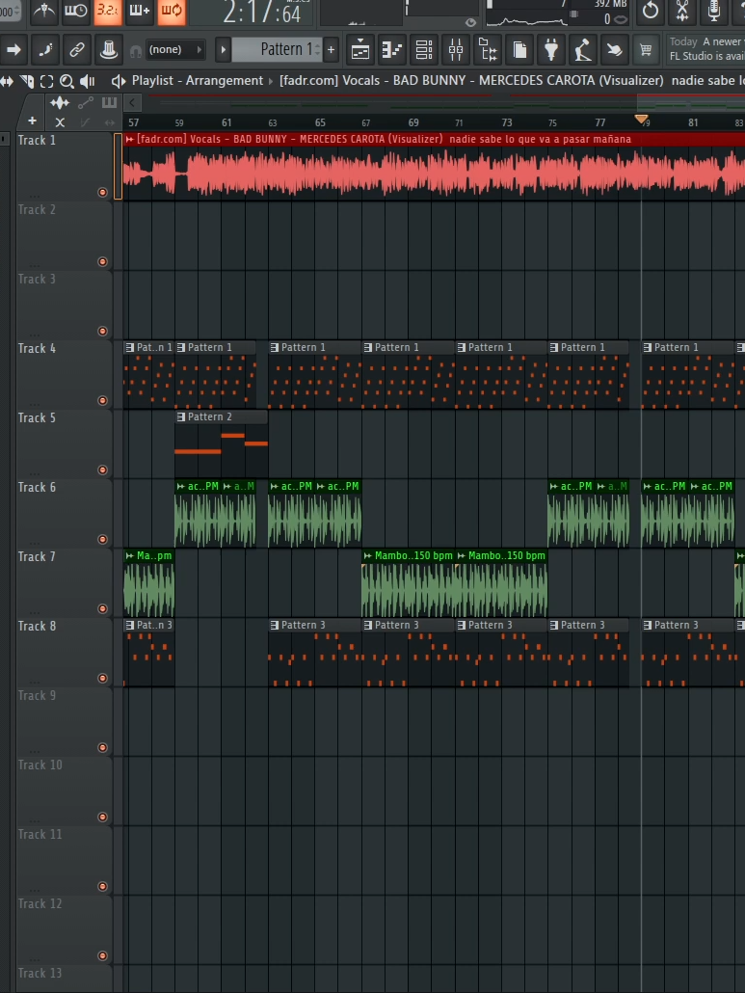Open Ma..pm clip menu on Track 7
Image resolution: width=745 pixels, height=993 pixels.
coord(130,555)
